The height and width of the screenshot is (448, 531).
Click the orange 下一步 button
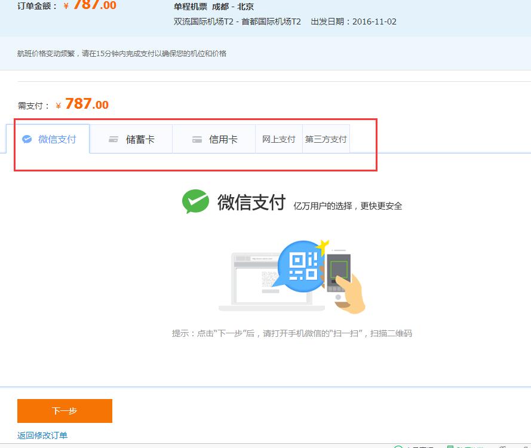65,411
